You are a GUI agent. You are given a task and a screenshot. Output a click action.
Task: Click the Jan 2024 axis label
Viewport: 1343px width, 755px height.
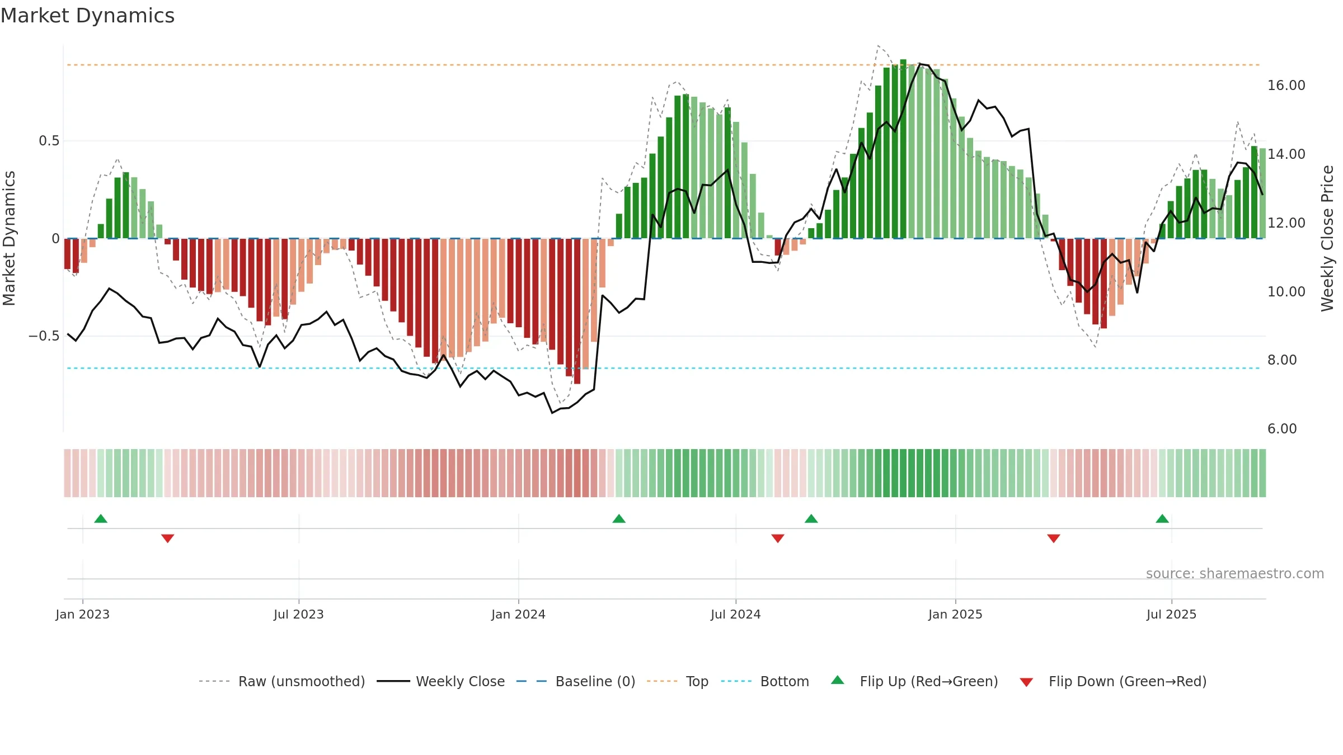coord(519,614)
